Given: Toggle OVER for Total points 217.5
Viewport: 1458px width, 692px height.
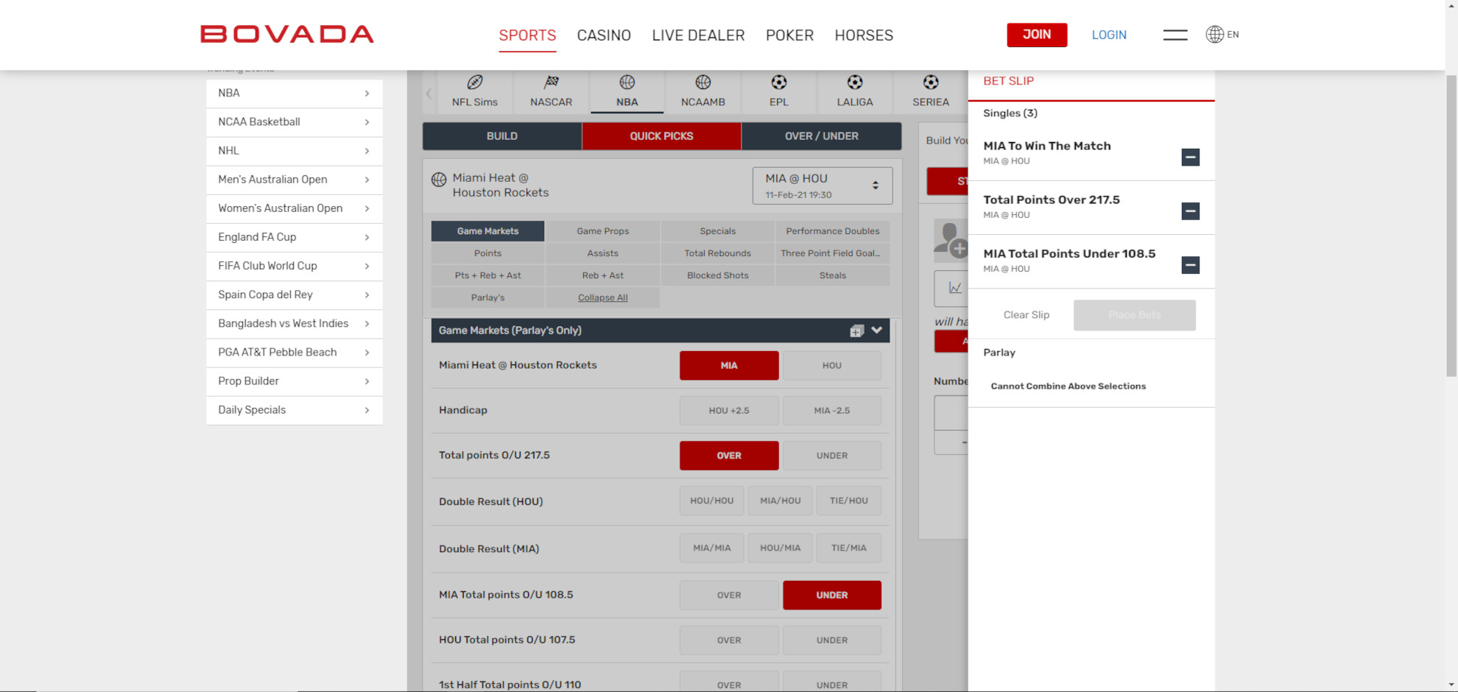Looking at the screenshot, I should pyautogui.click(x=729, y=456).
